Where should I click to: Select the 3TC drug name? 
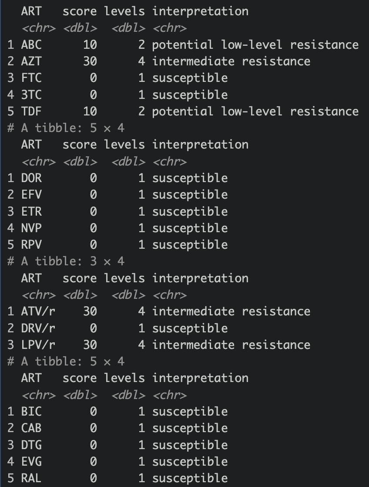coord(31,95)
